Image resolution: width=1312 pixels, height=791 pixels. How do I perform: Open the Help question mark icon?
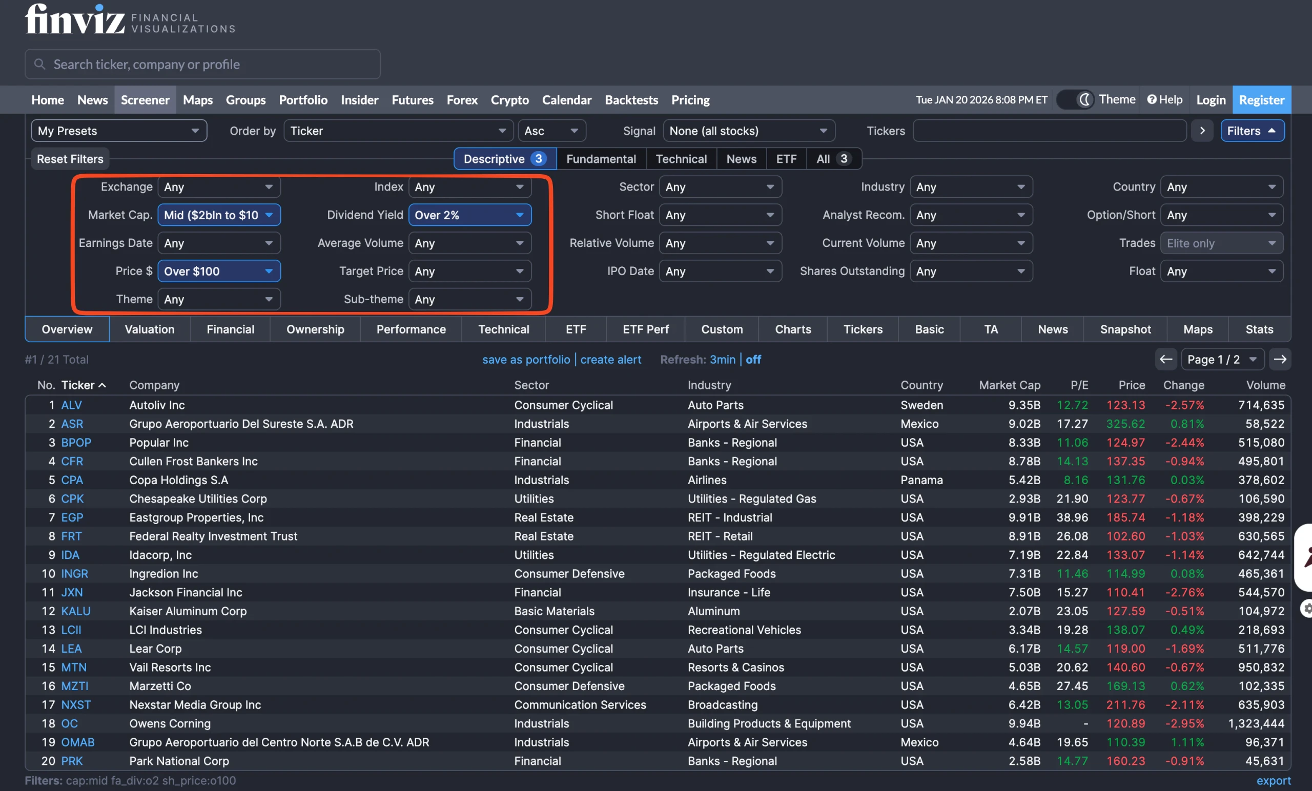click(1152, 99)
